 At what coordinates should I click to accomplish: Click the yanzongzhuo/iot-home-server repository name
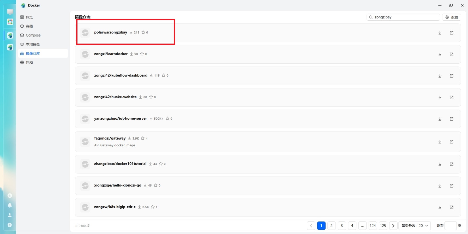(x=121, y=118)
